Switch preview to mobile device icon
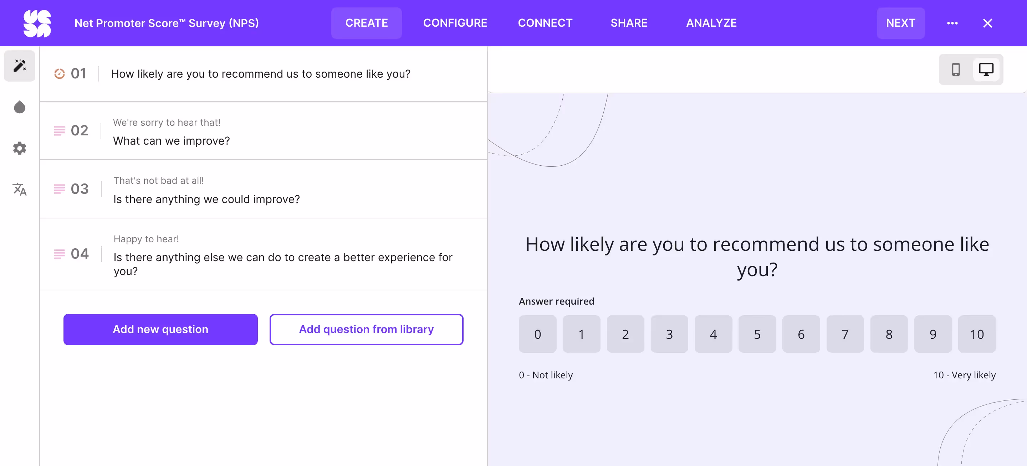1027x466 pixels. pos(956,69)
